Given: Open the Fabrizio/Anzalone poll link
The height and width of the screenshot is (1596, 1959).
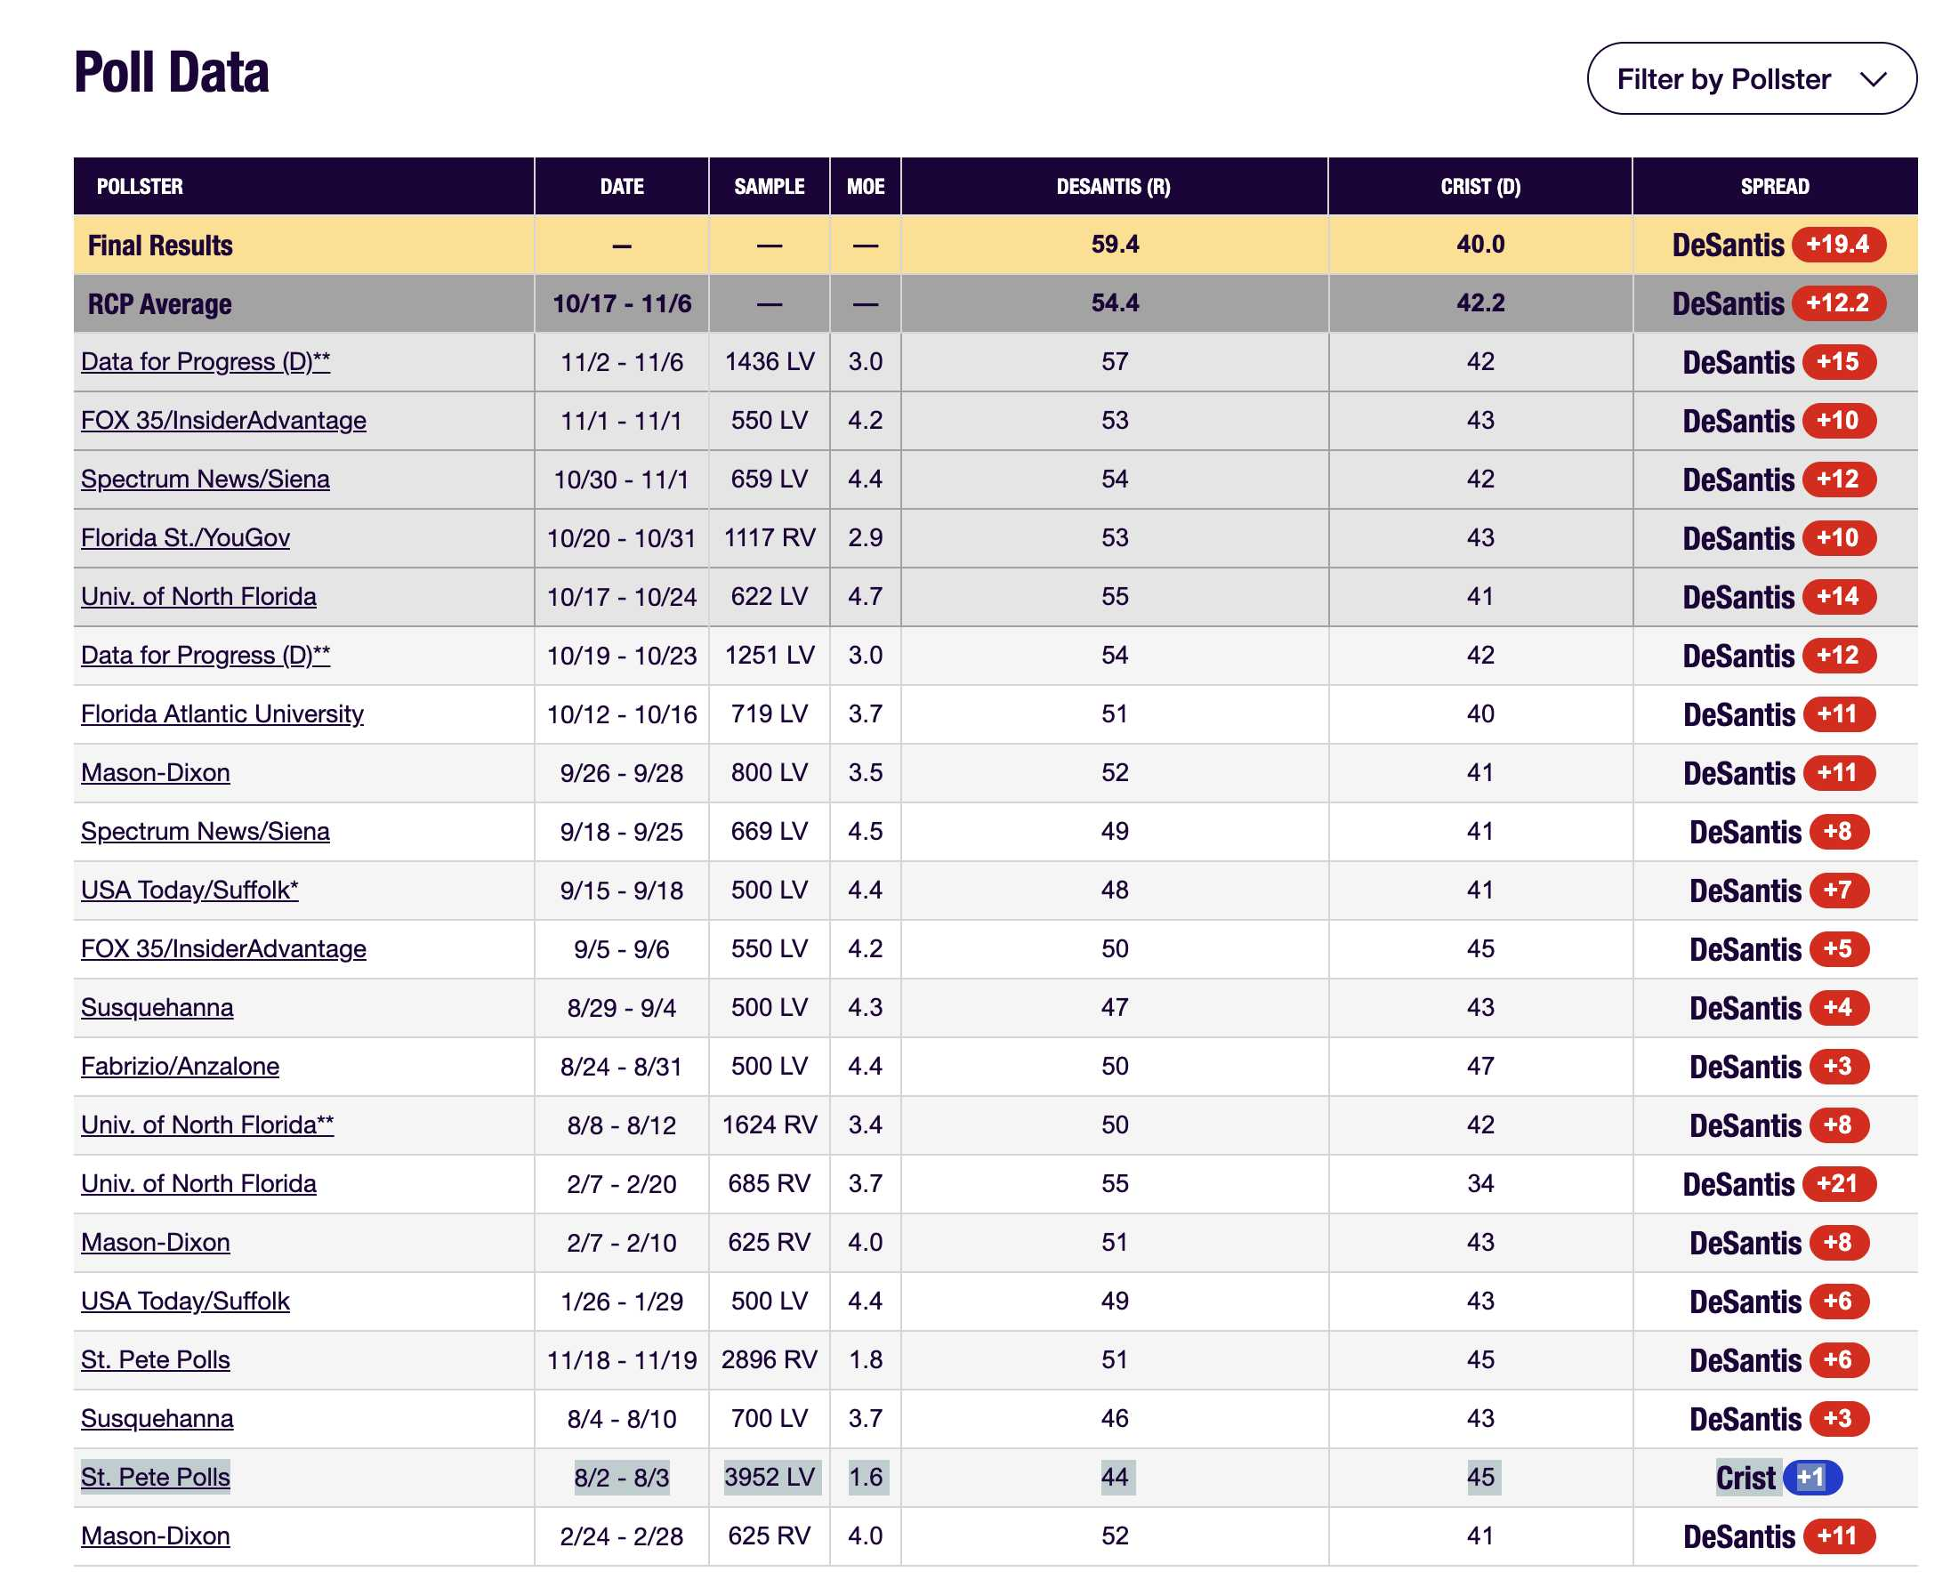Looking at the screenshot, I should [181, 1068].
